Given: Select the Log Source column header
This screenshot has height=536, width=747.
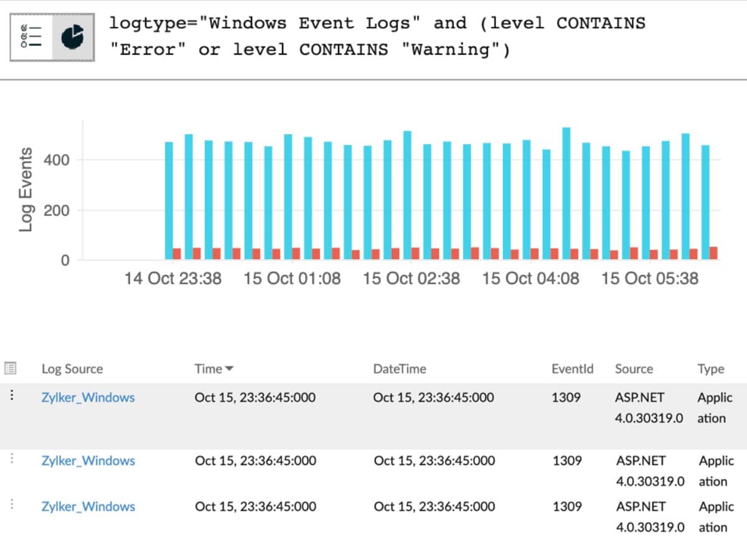Looking at the screenshot, I should 72,369.
